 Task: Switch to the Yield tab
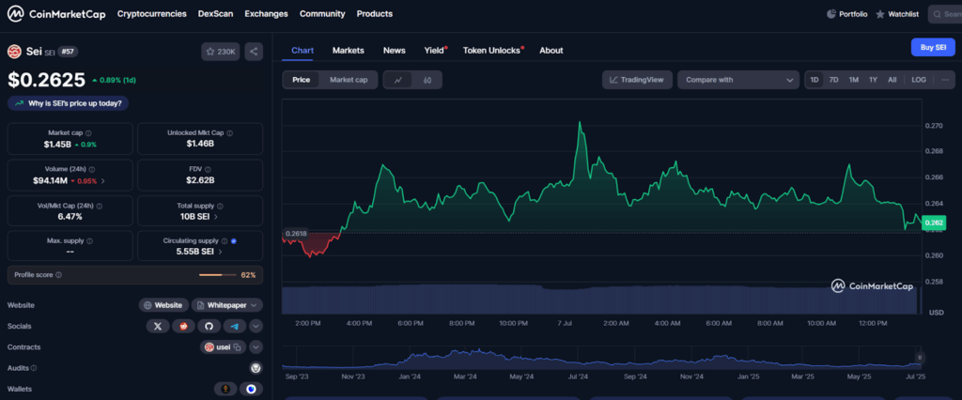click(435, 51)
